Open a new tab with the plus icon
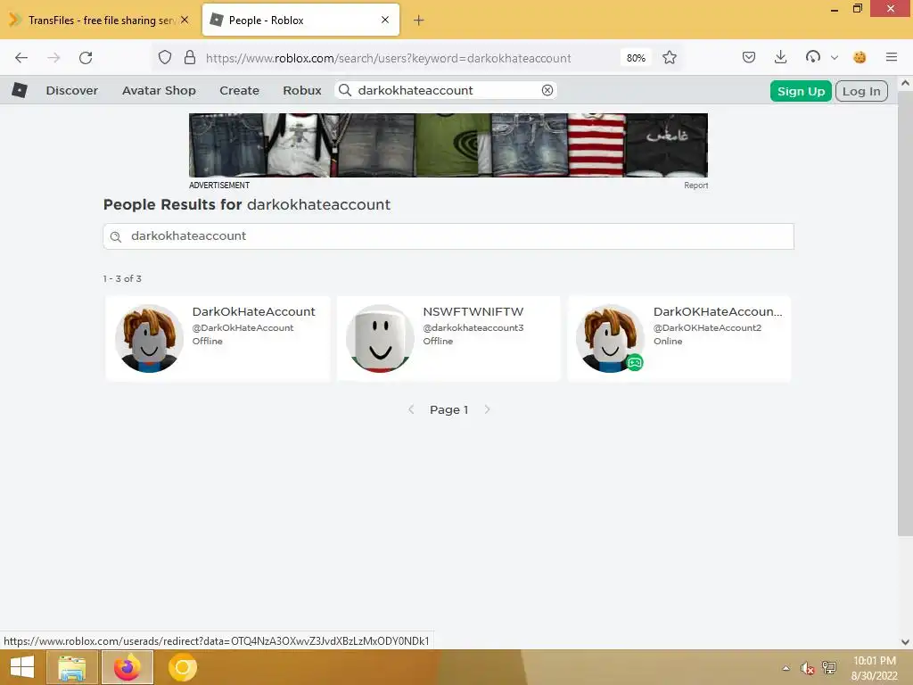This screenshot has width=913, height=685. coord(419,21)
